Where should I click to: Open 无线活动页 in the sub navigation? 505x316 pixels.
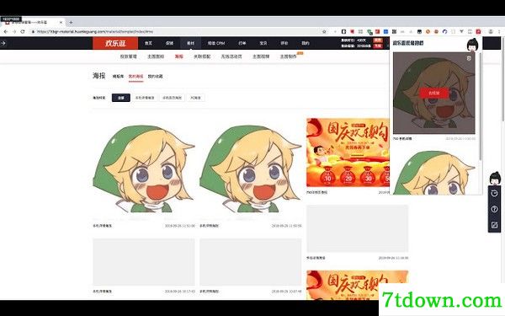231,56
